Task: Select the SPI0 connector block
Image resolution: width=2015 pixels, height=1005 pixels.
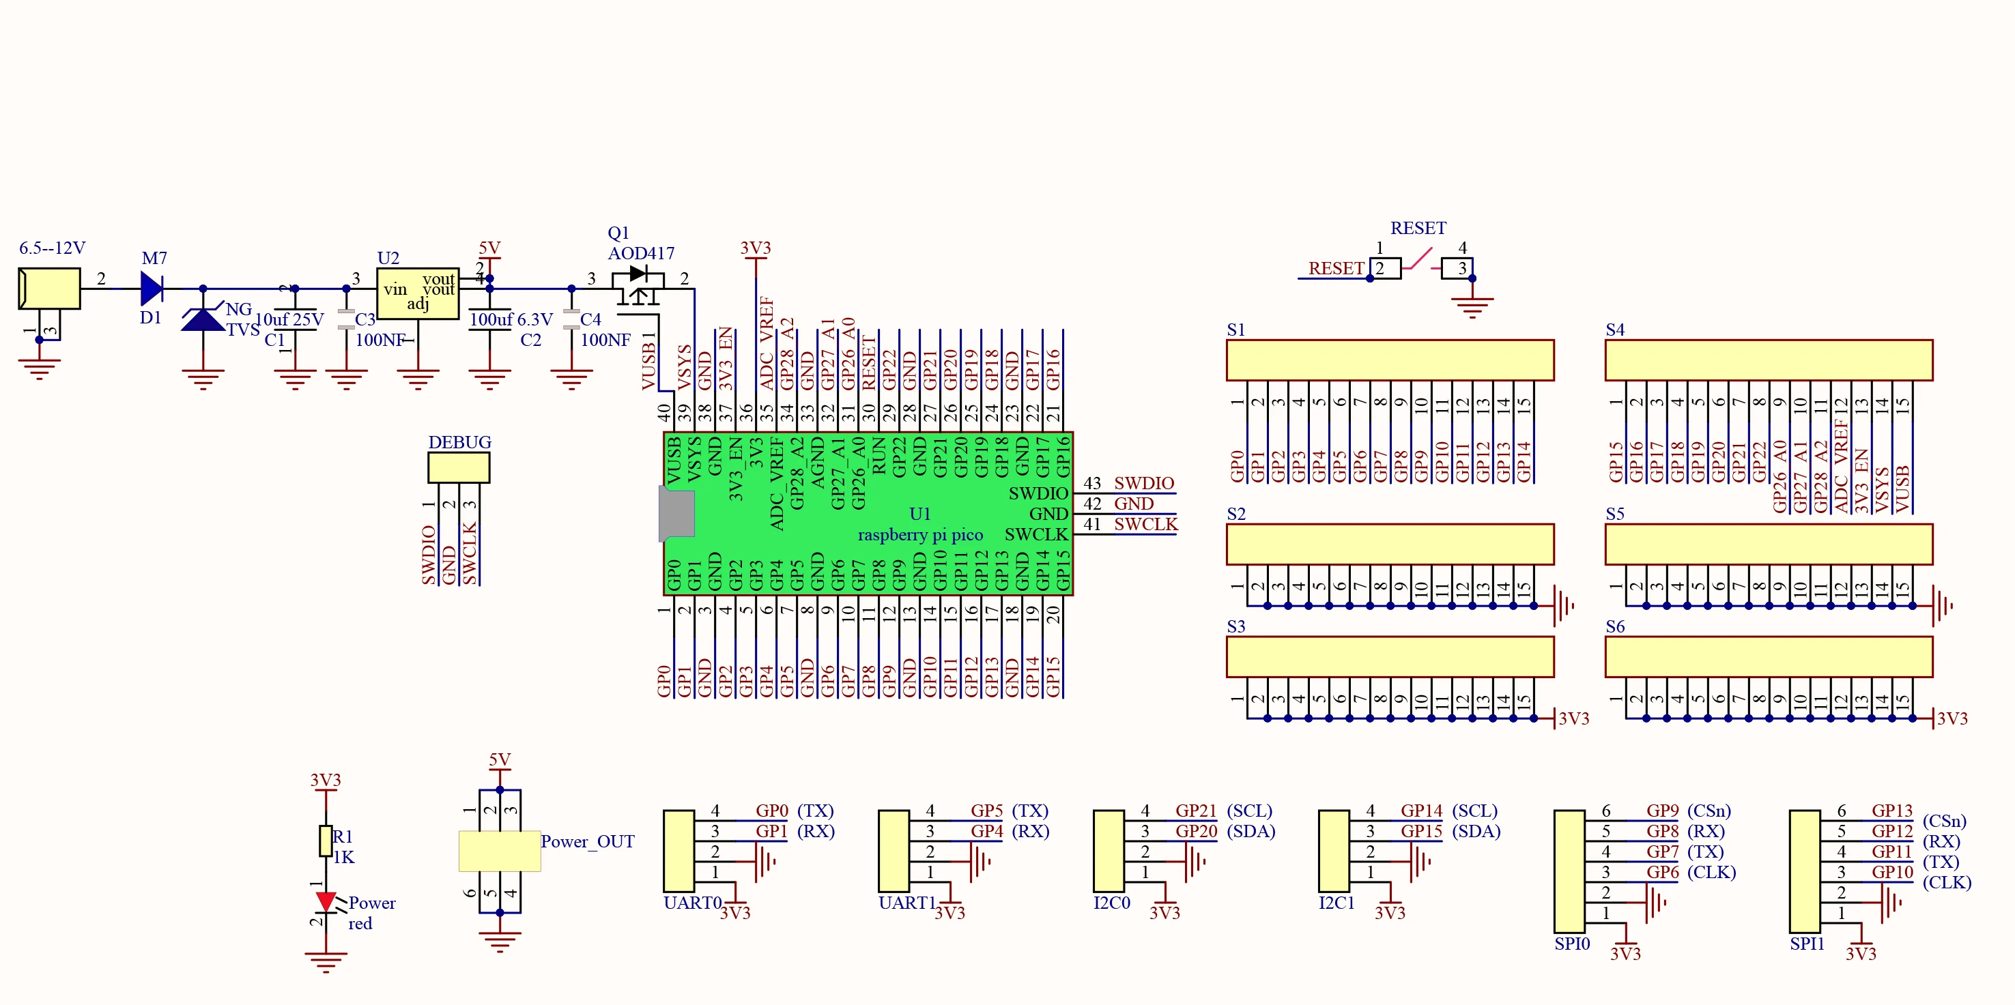Action: point(1569,871)
